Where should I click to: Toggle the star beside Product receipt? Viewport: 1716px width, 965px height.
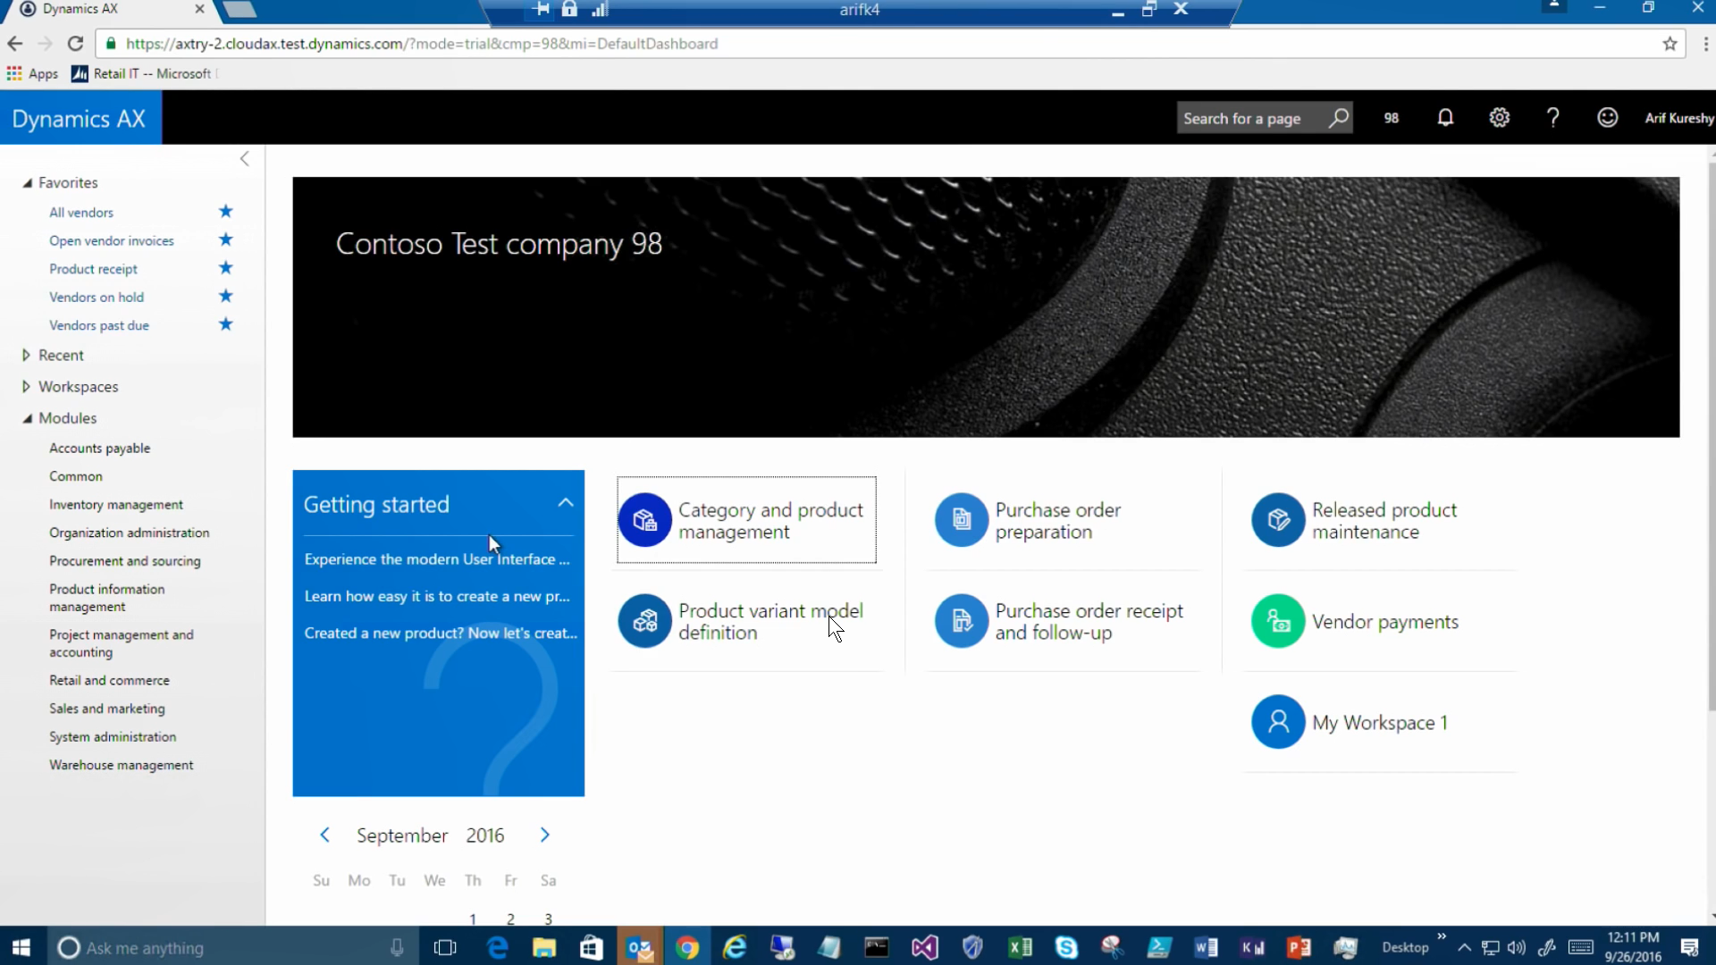tap(225, 268)
